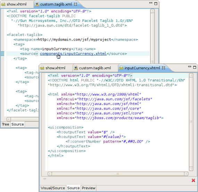Close the inputCurrency.xhtml tab
198x192 pixels.
pos(164,68)
